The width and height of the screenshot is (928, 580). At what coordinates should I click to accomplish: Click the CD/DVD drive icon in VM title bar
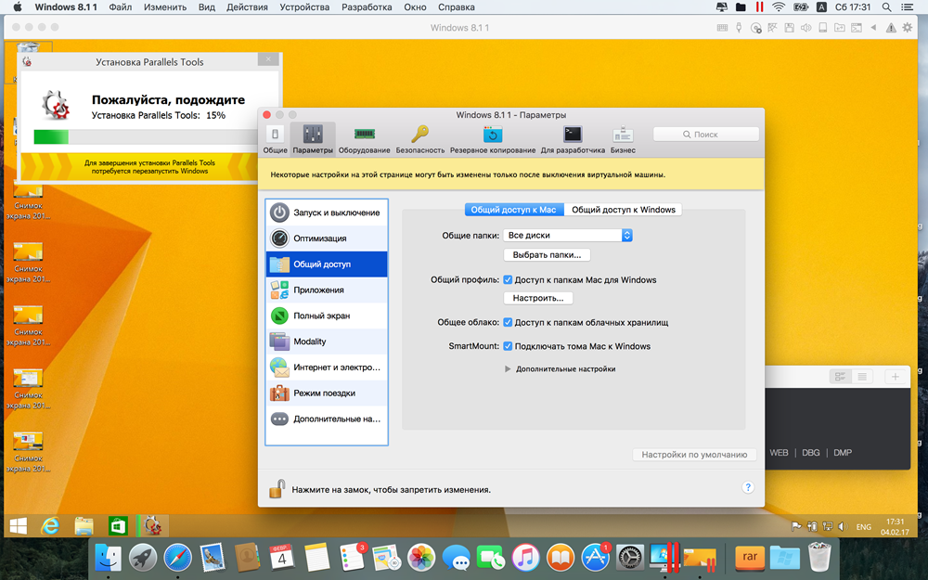(755, 28)
